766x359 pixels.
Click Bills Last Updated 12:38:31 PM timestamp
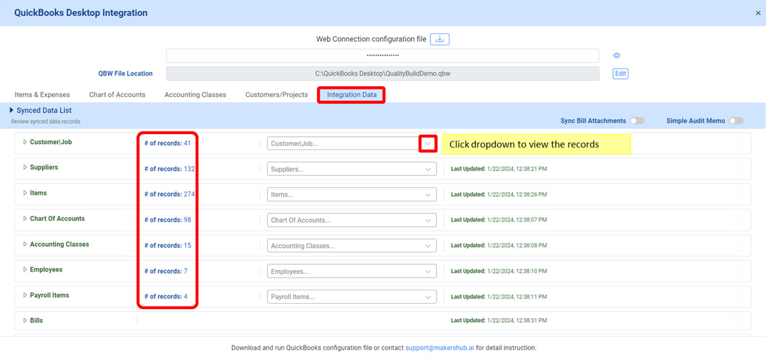coord(499,321)
